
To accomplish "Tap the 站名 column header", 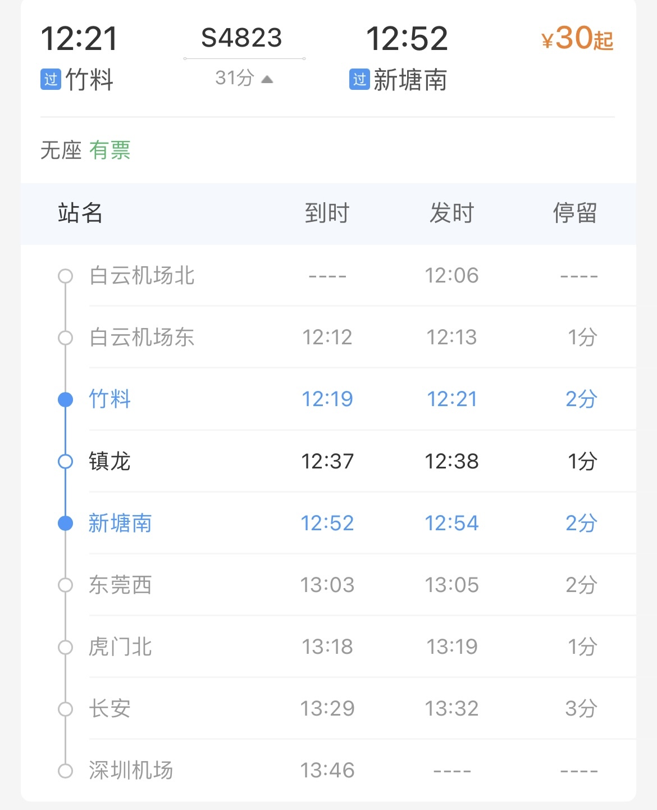I will point(80,213).
